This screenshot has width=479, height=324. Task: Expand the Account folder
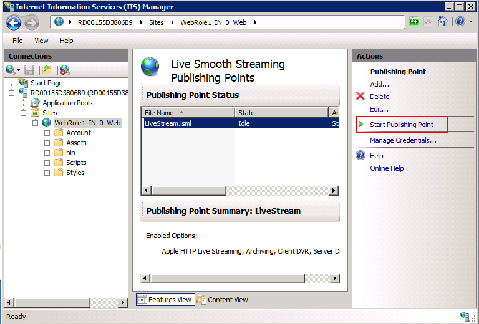coord(47,133)
